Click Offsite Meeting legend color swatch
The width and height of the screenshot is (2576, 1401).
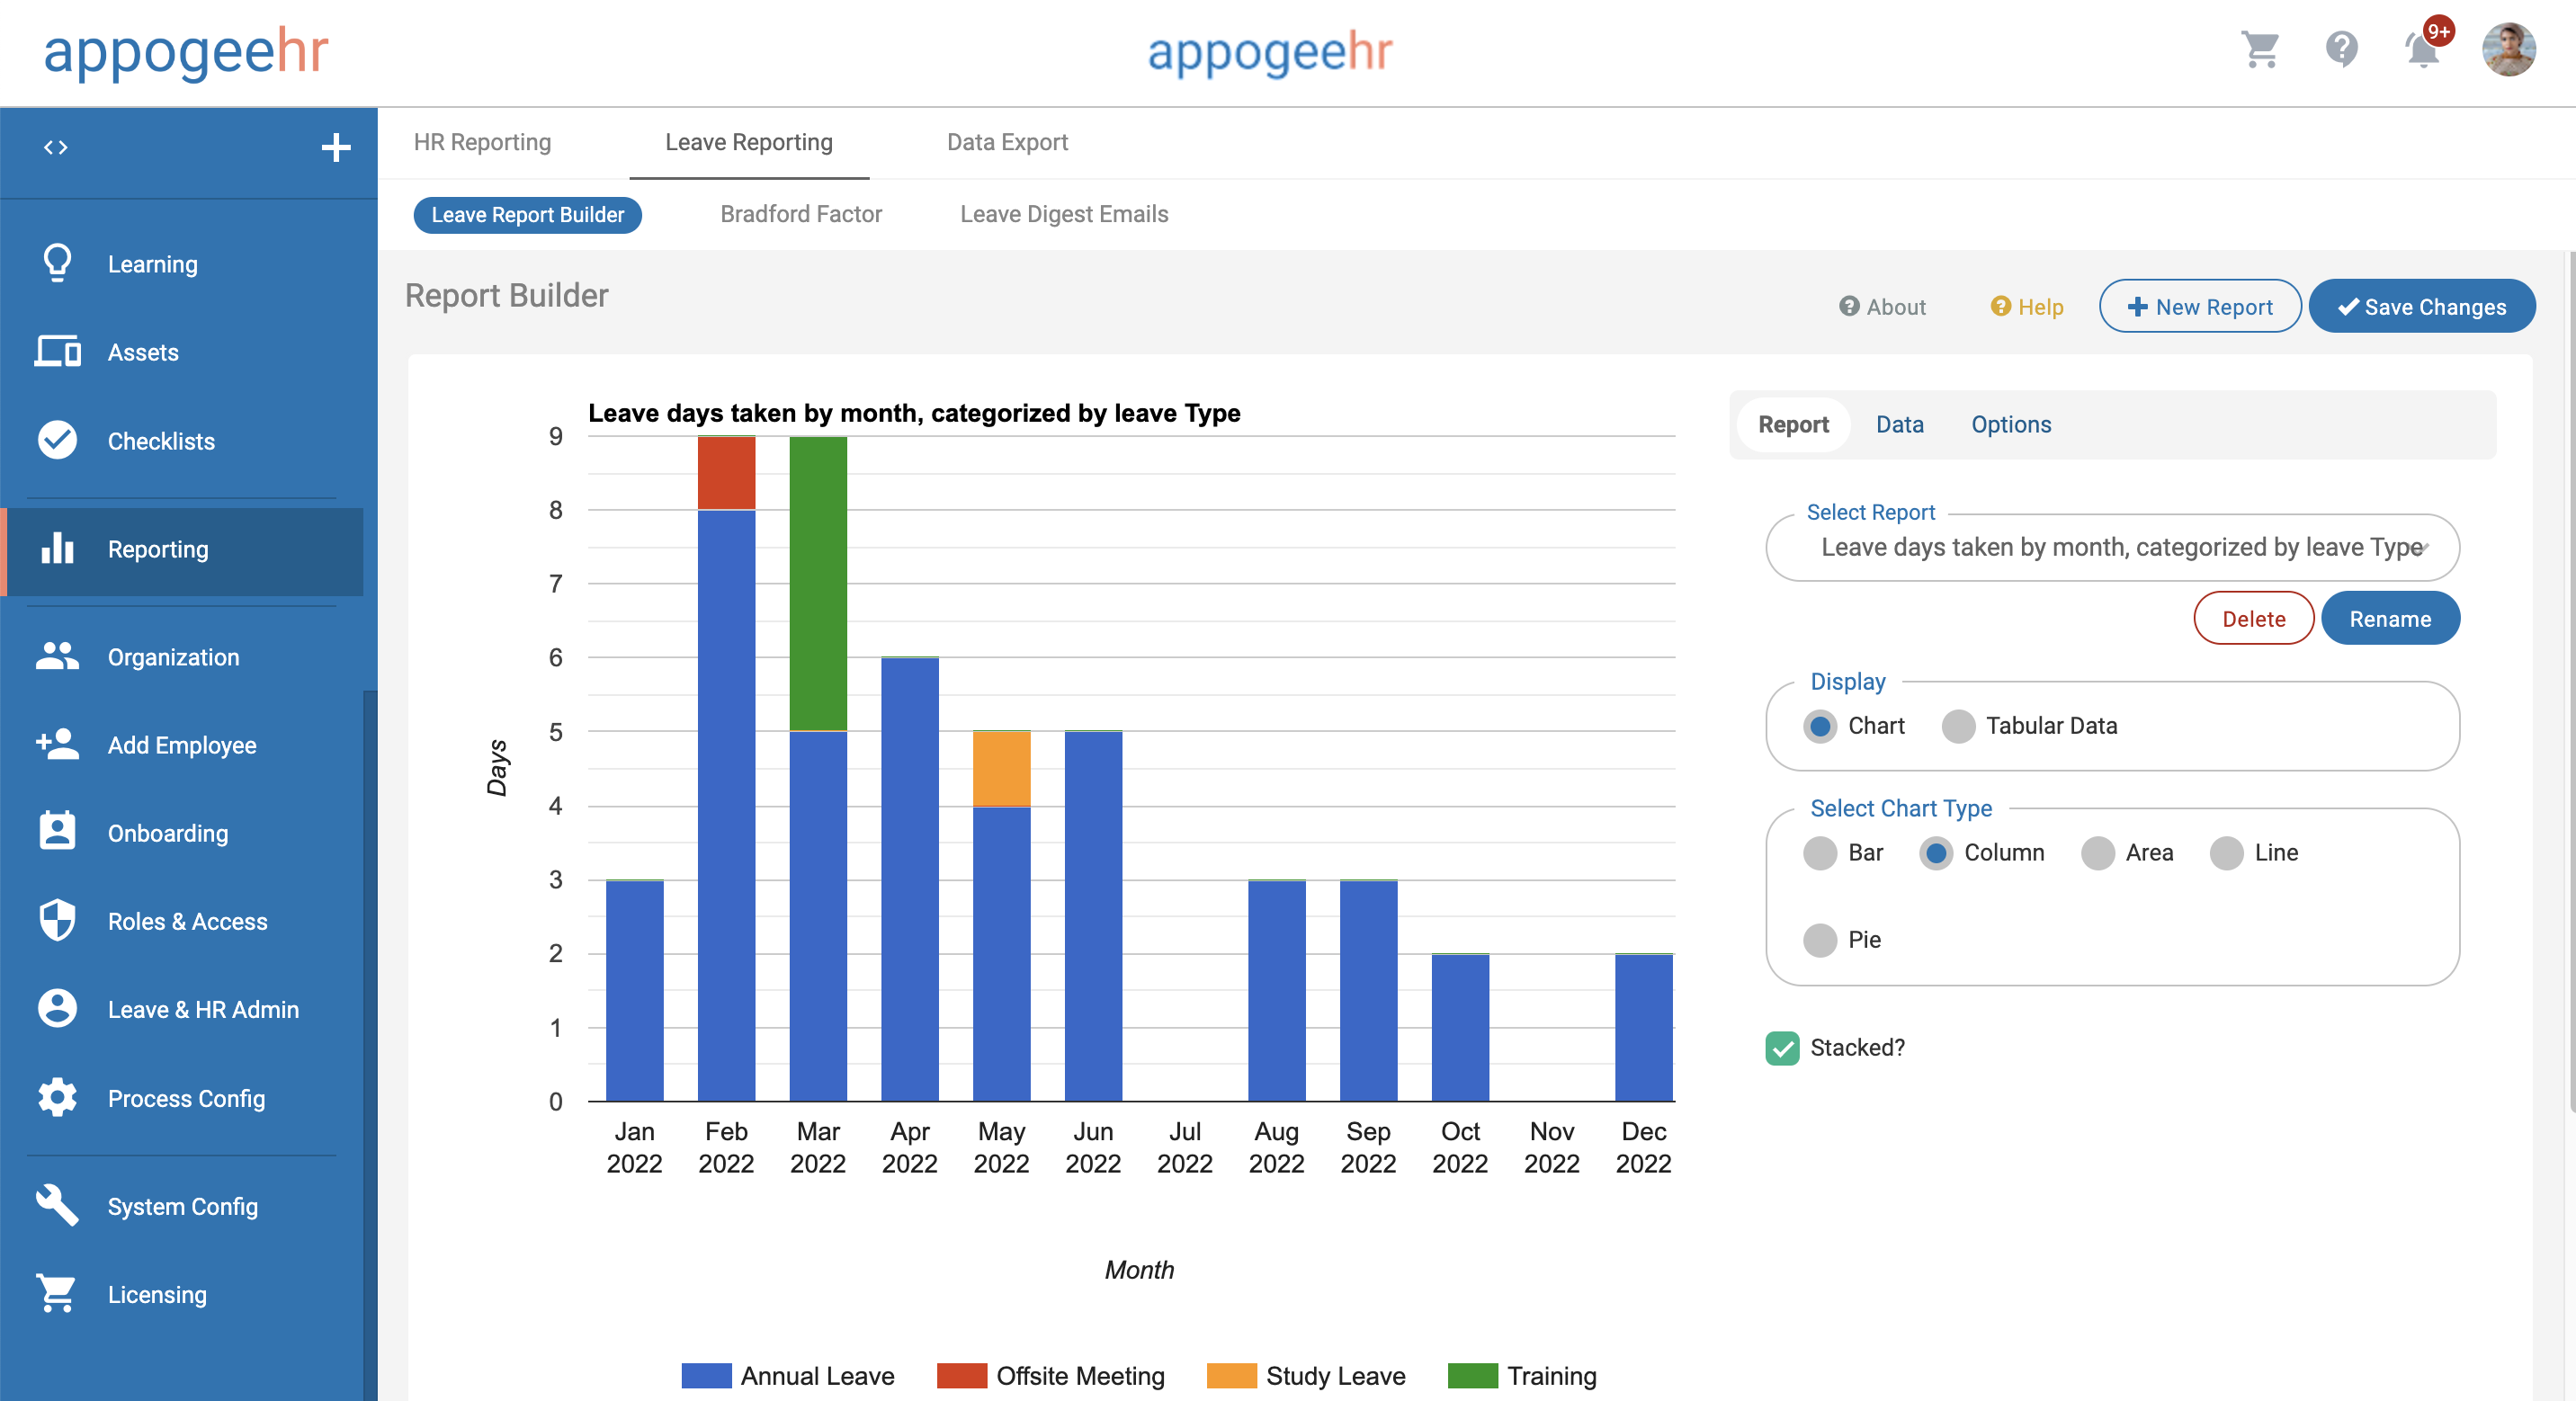point(961,1376)
